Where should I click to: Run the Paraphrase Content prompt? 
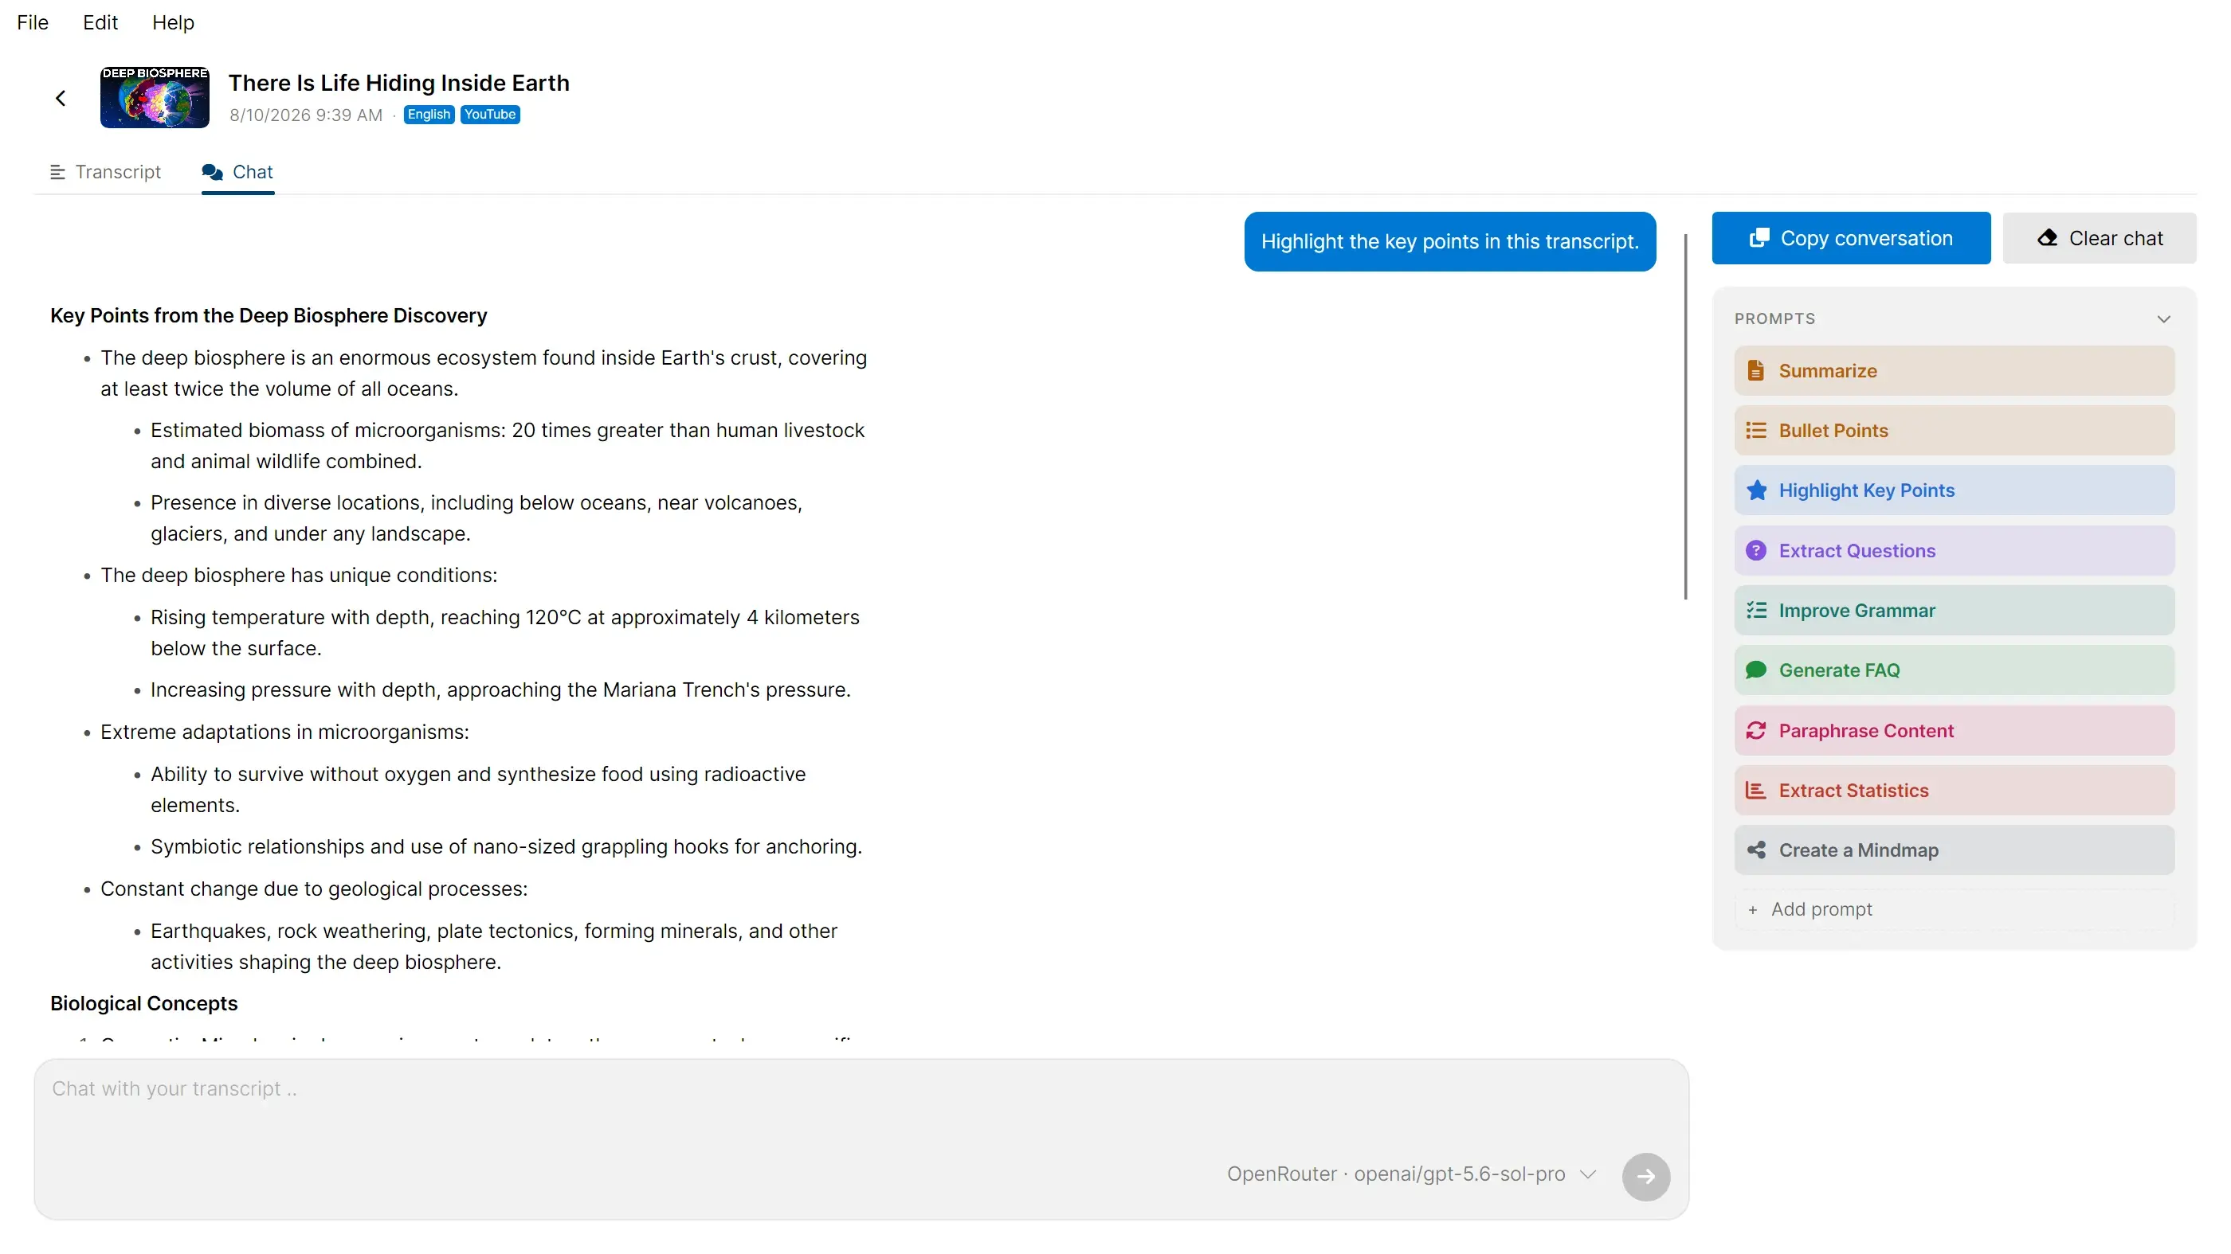pyautogui.click(x=1954, y=730)
